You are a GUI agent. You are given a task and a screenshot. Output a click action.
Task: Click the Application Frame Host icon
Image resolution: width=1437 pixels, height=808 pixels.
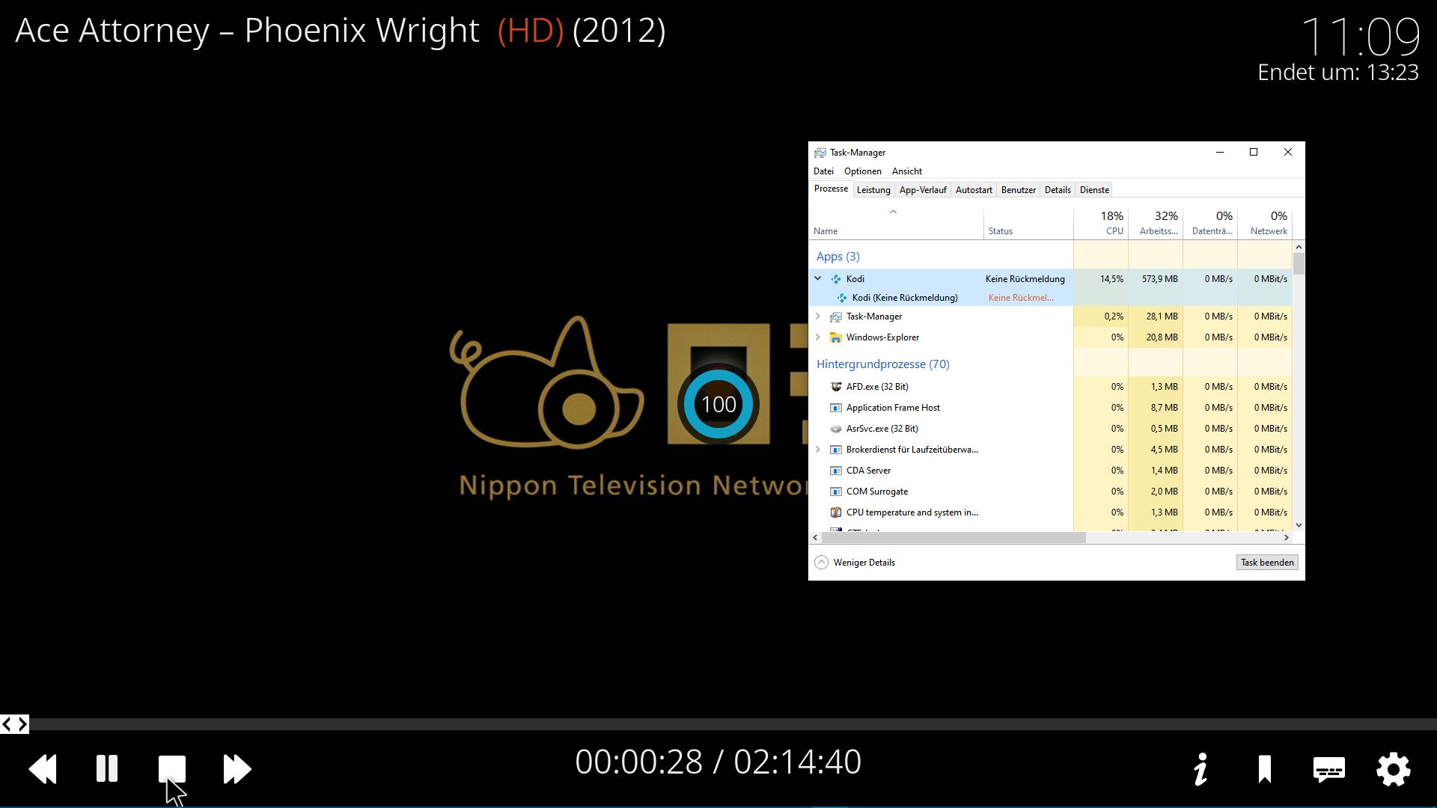point(836,408)
